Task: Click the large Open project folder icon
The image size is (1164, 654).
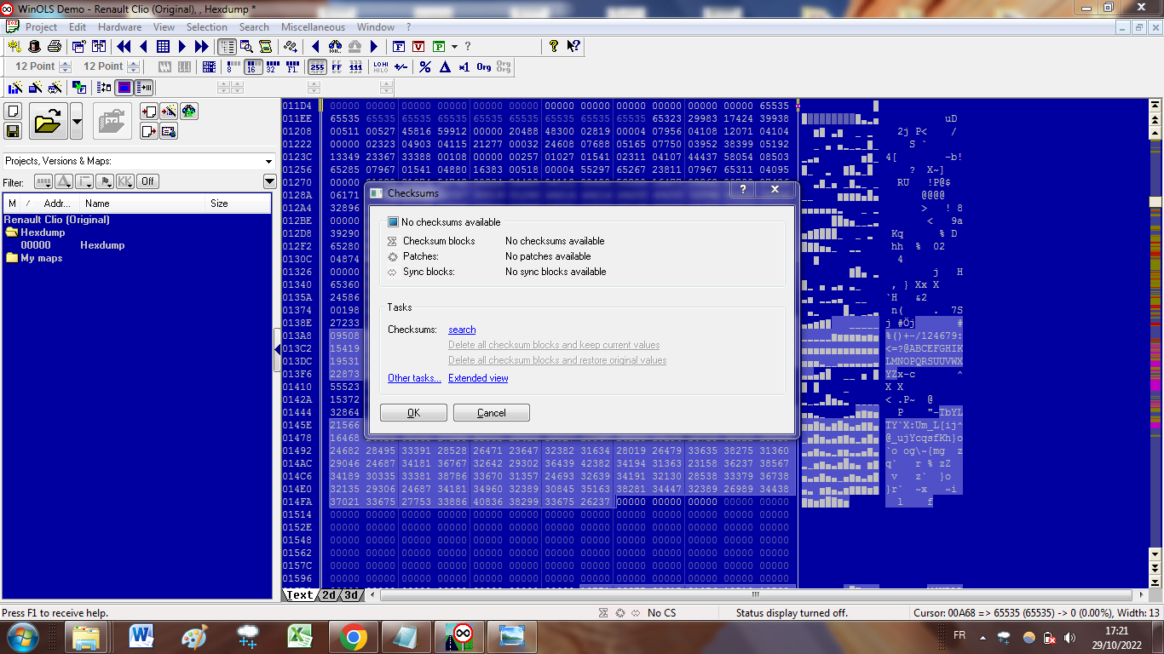Action: tap(48, 121)
